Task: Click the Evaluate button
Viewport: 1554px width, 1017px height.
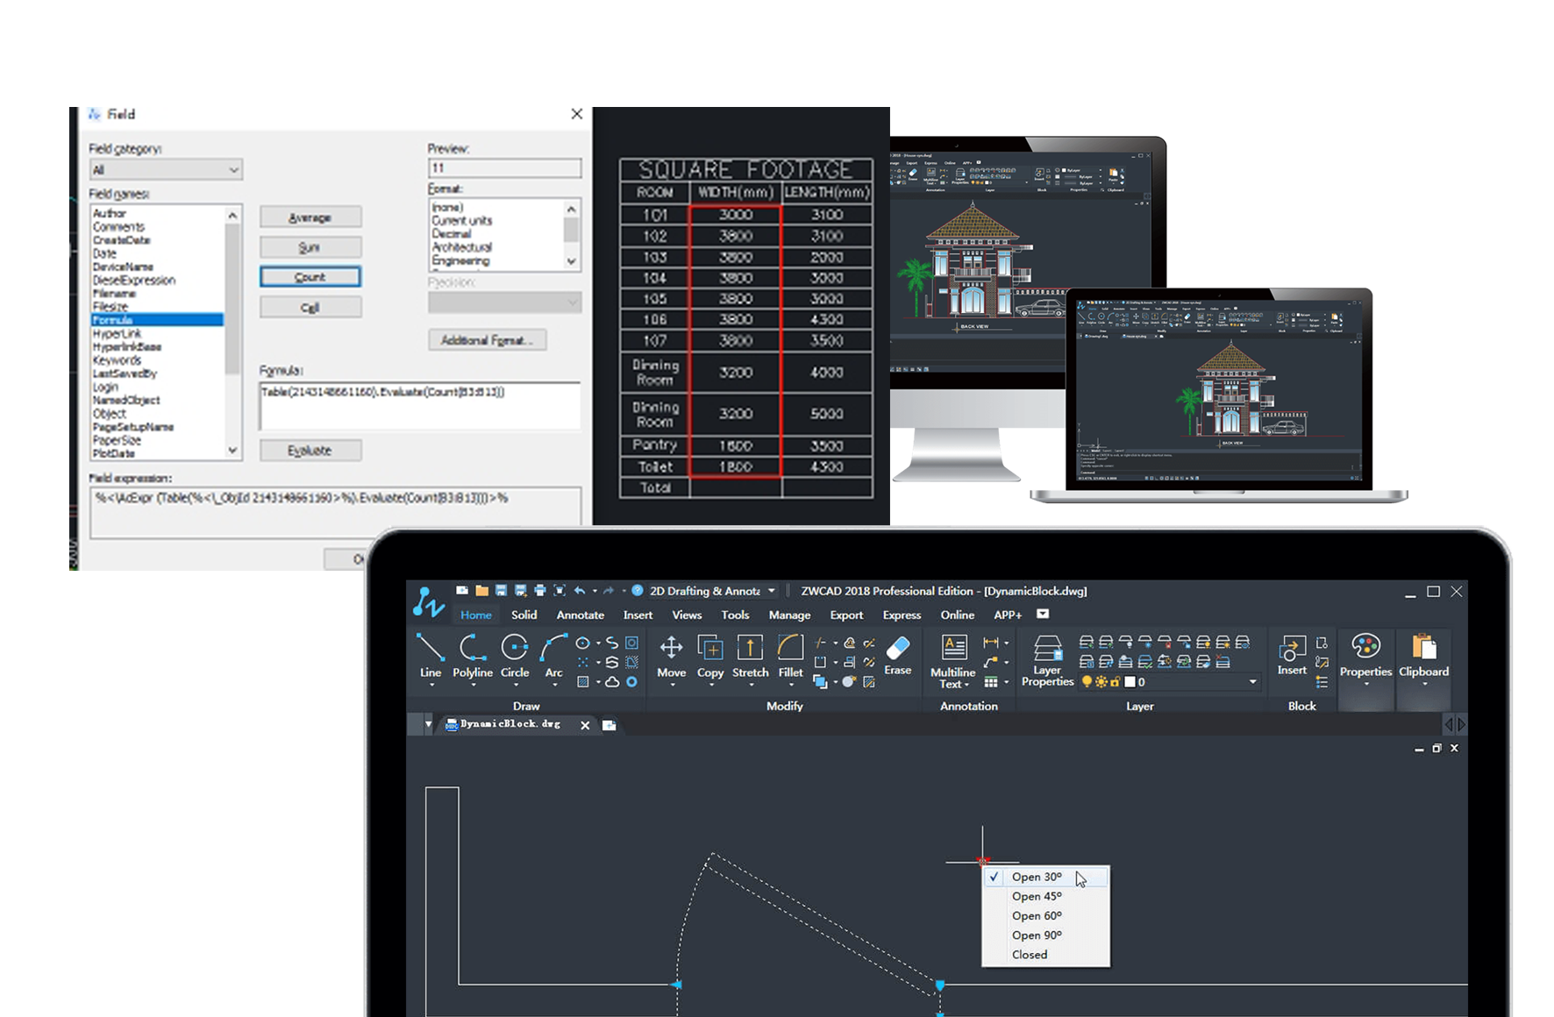Action: pos(310,451)
